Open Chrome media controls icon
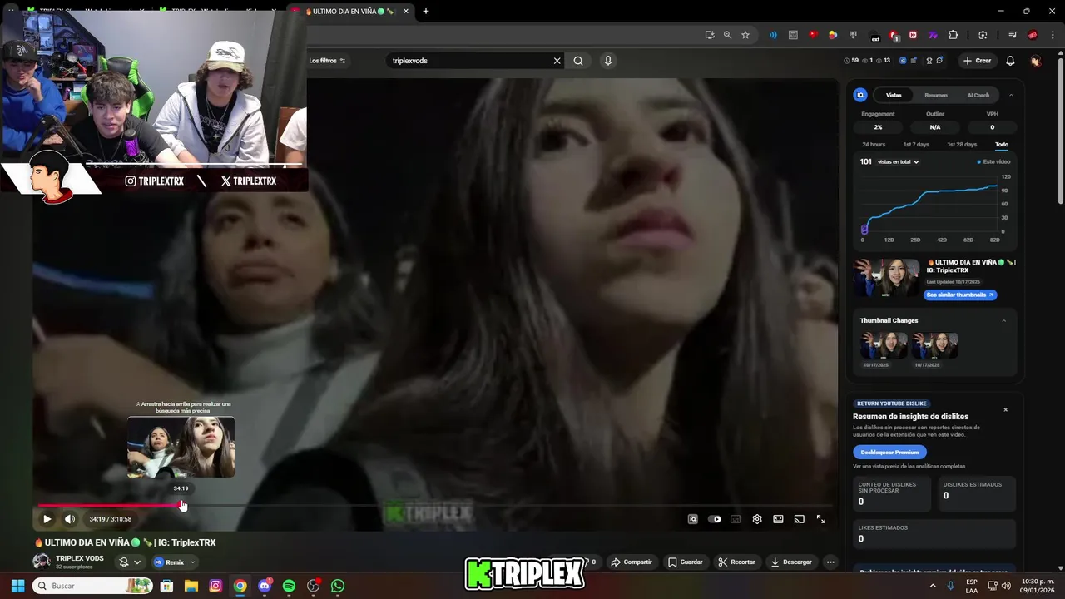 tap(1013, 35)
